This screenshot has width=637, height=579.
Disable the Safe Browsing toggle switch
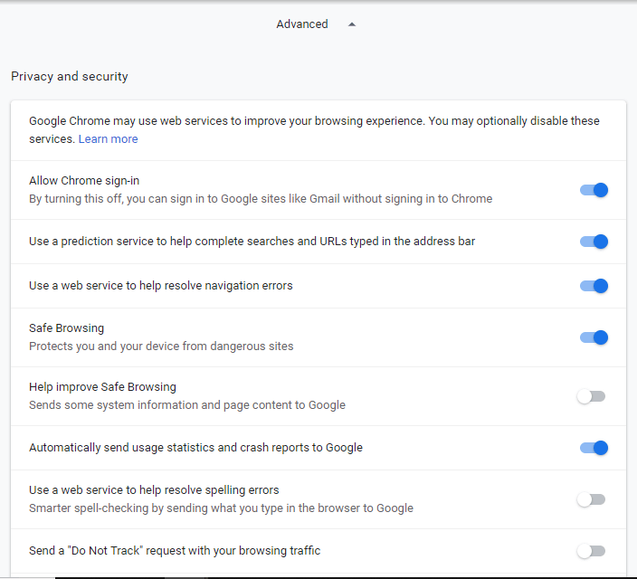(x=594, y=337)
